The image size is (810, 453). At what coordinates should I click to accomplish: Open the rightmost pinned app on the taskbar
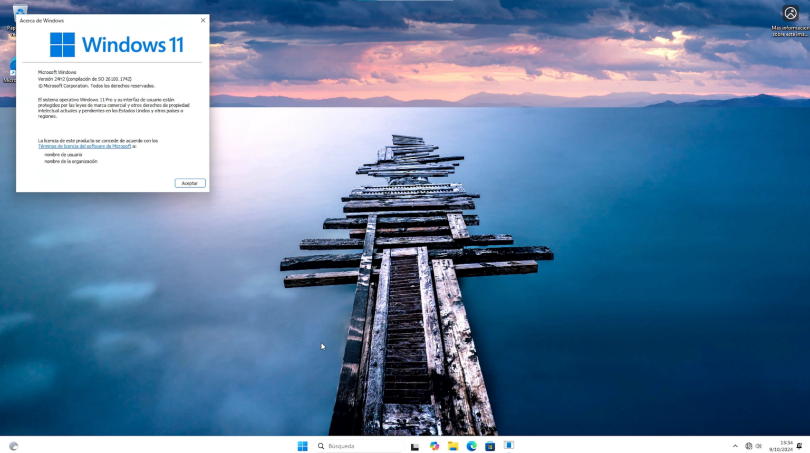coord(508,446)
